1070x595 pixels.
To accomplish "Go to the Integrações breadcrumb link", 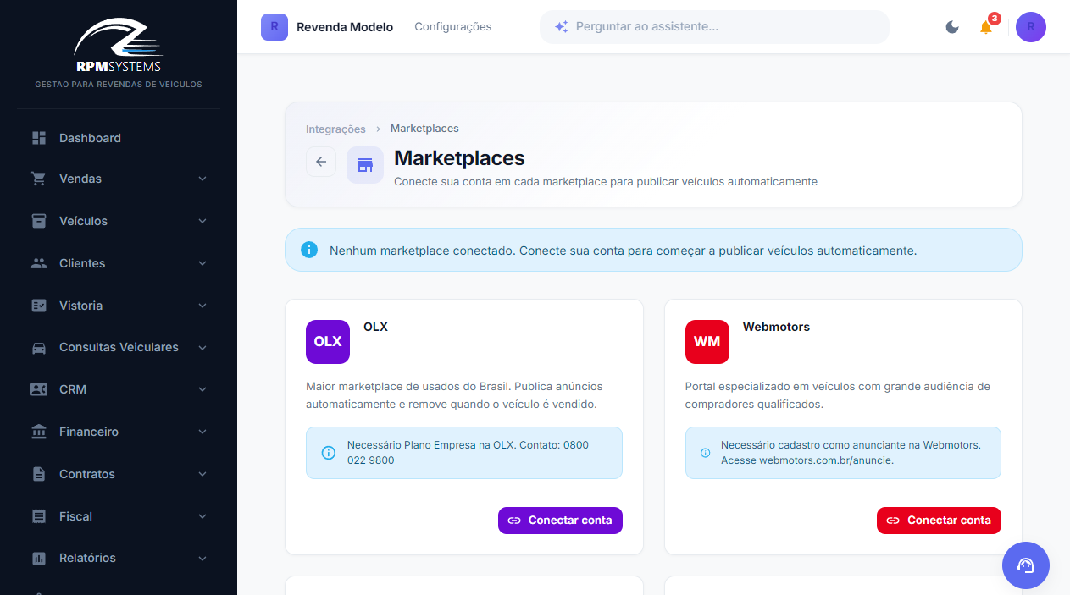I will [x=335, y=129].
